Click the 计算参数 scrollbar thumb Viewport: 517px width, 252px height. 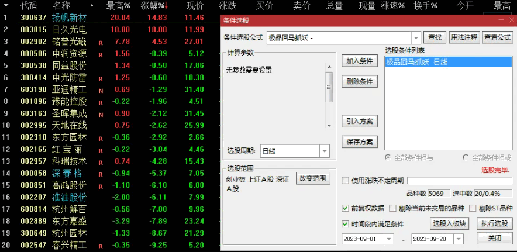(329, 87)
